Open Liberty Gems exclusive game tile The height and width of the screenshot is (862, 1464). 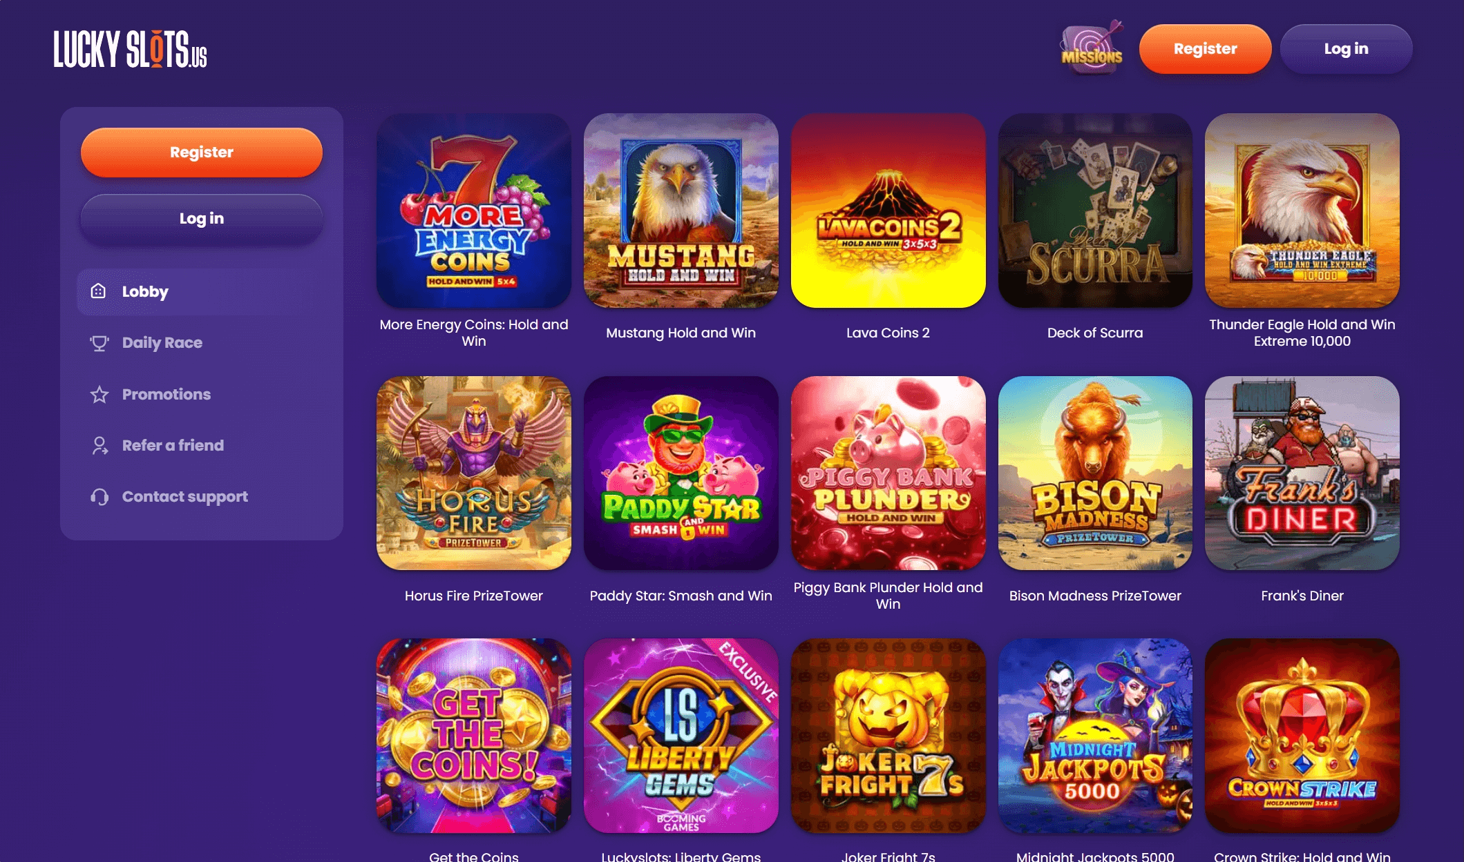click(x=681, y=735)
